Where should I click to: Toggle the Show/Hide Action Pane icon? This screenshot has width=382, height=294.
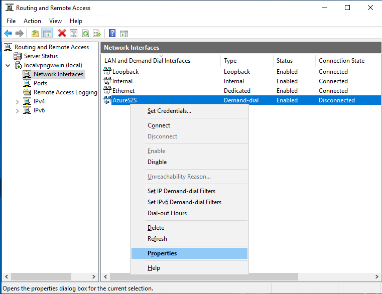(124, 34)
